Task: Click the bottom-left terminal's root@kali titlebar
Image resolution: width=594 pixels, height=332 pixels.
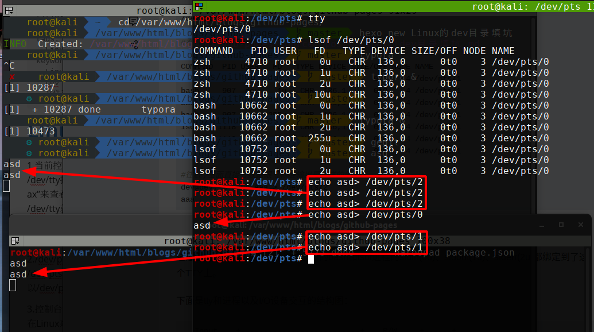Action: click(184, 241)
